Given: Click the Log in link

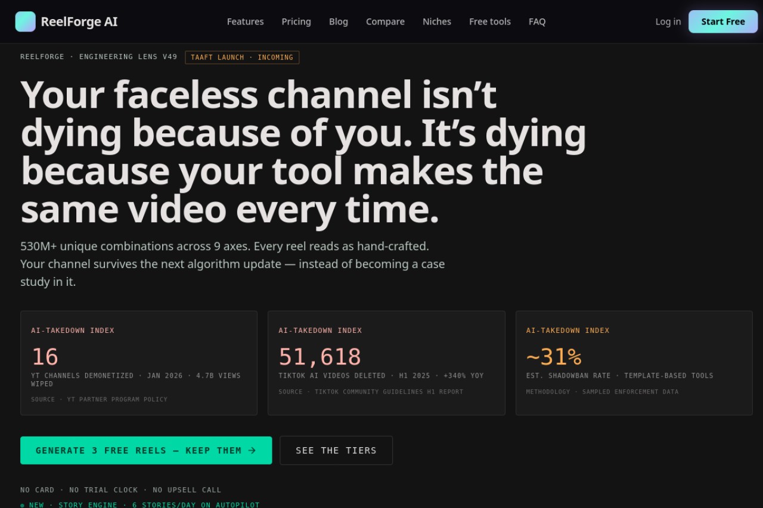Looking at the screenshot, I should coord(668,21).
